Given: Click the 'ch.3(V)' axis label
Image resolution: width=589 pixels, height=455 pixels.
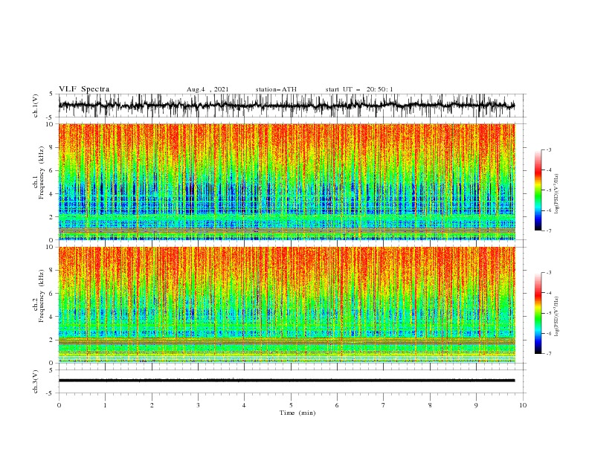Looking at the screenshot, I should 36,382.
